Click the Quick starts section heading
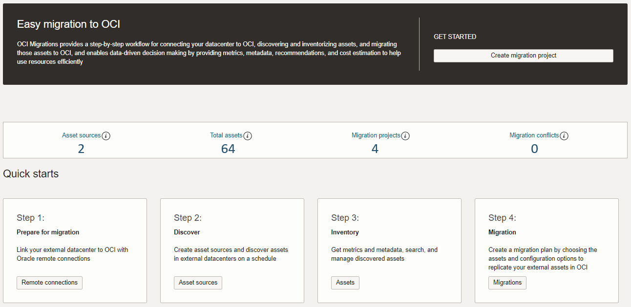The width and height of the screenshot is (631, 307). [x=30, y=173]
